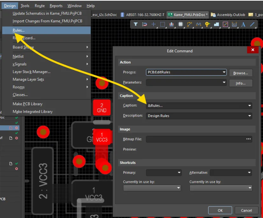Close the Edit Command dialog

pyautogui.click(x=252, y=50)
